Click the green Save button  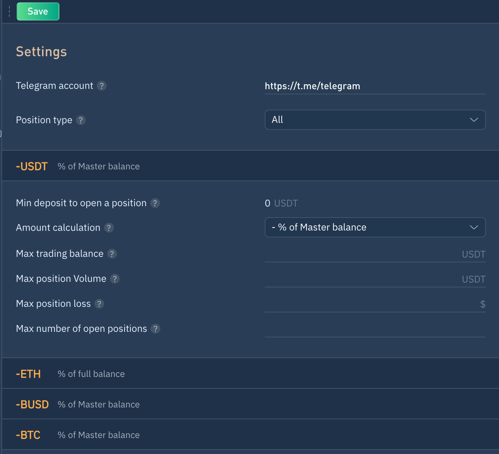tap(38, 11)
